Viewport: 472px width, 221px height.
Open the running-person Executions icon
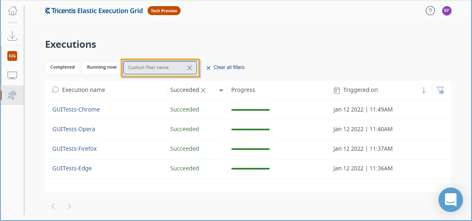[12, 96]
